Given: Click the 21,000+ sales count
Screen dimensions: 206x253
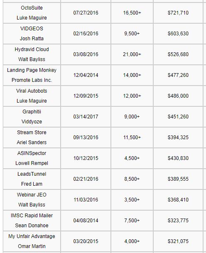Looking at the screenshot, I should coord(132,54).
